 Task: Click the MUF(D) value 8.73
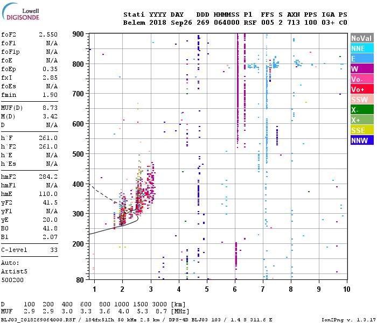coord(50,108)
